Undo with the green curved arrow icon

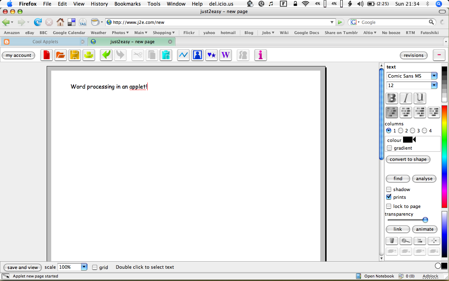(106, 55)
